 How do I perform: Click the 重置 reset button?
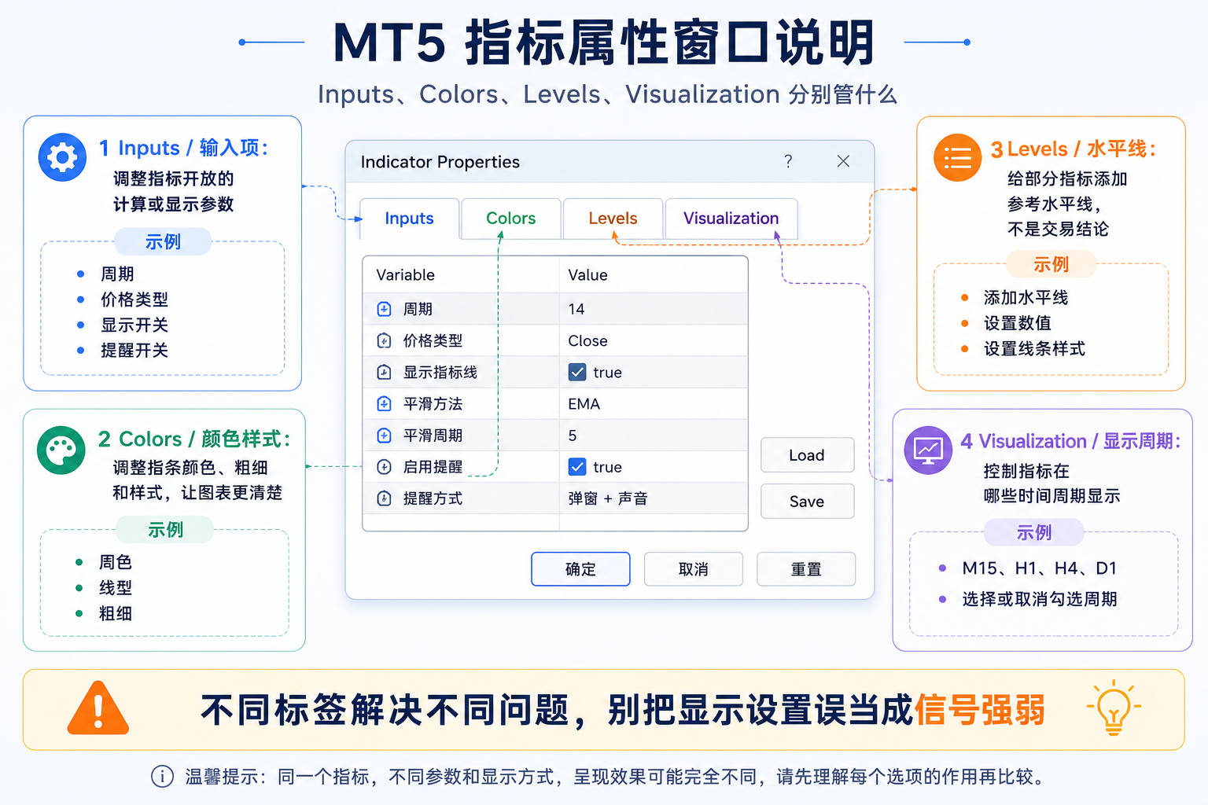(806, 569)
